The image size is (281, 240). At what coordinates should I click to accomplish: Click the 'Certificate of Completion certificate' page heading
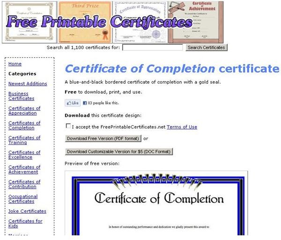[x=172, y=69]
